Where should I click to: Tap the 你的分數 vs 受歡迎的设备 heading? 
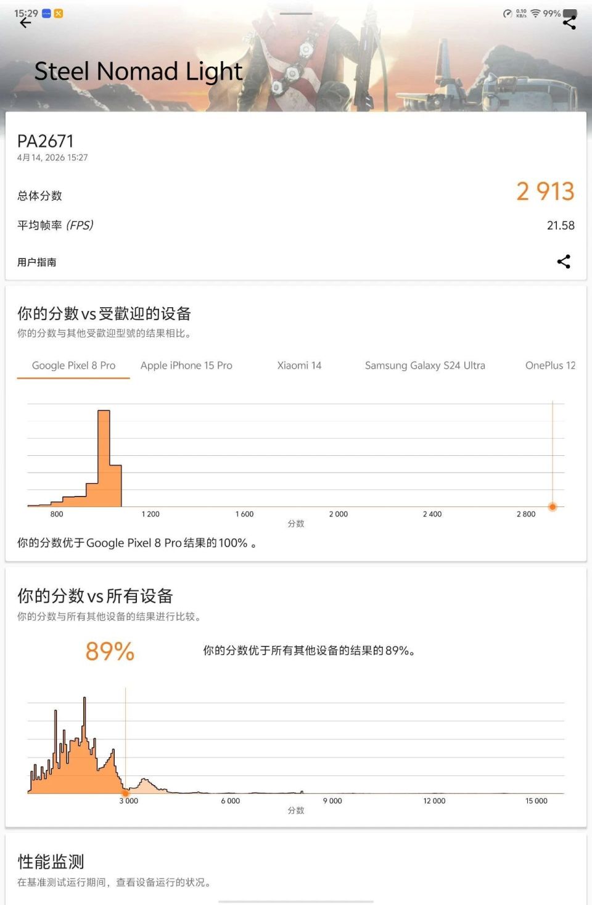pyautogui.click(x=104, y=313)
